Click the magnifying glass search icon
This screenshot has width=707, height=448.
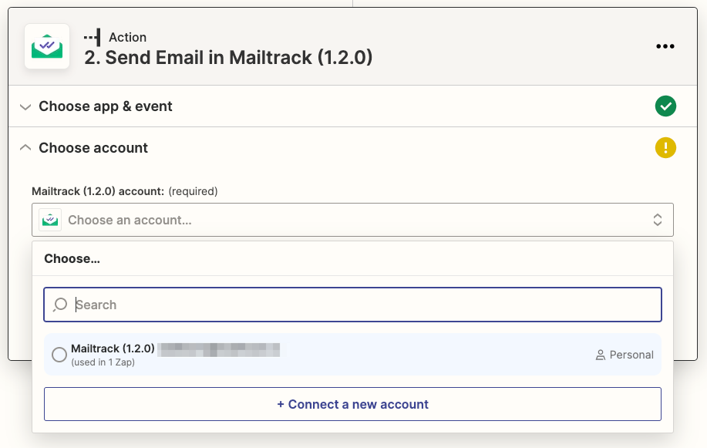[x=59, y=305]
